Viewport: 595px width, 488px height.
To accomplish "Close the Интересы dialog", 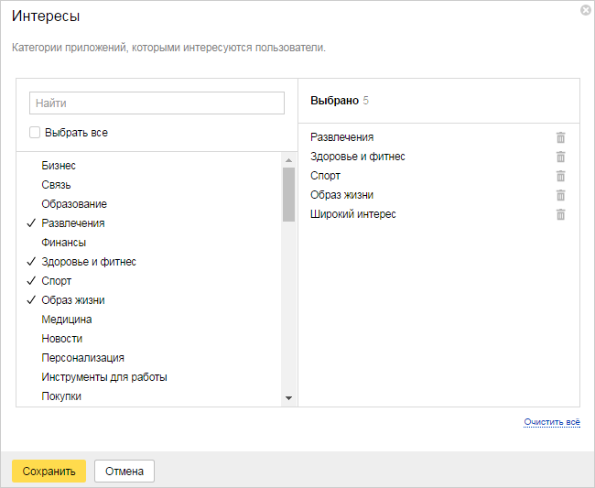I will tap(586, 10).
